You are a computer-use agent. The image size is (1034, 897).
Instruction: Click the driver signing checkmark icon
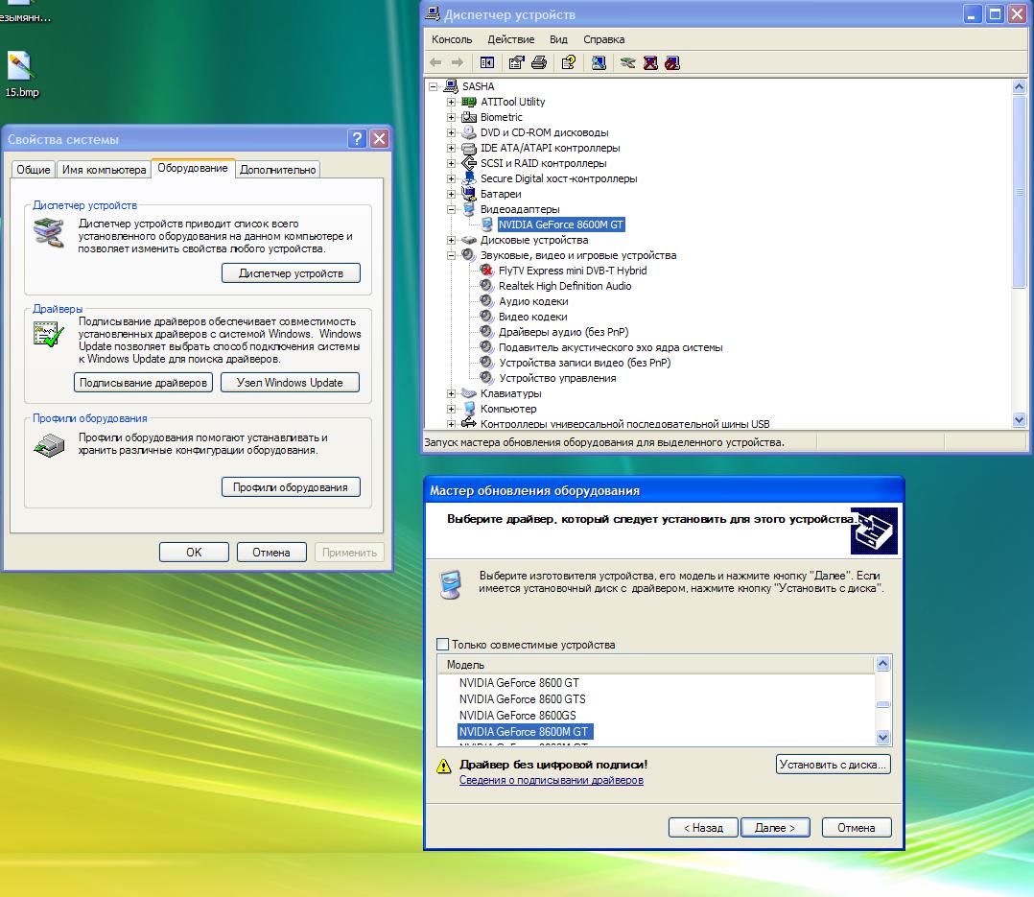point(49,334)
